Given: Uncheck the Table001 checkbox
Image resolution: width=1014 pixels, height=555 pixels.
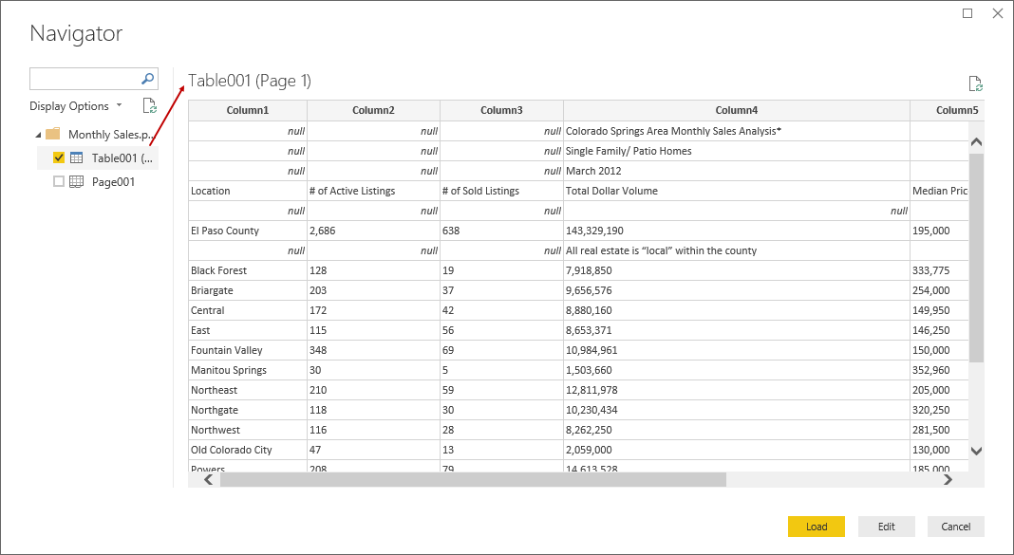Looking at the screenshot, I should pos(59,157).
